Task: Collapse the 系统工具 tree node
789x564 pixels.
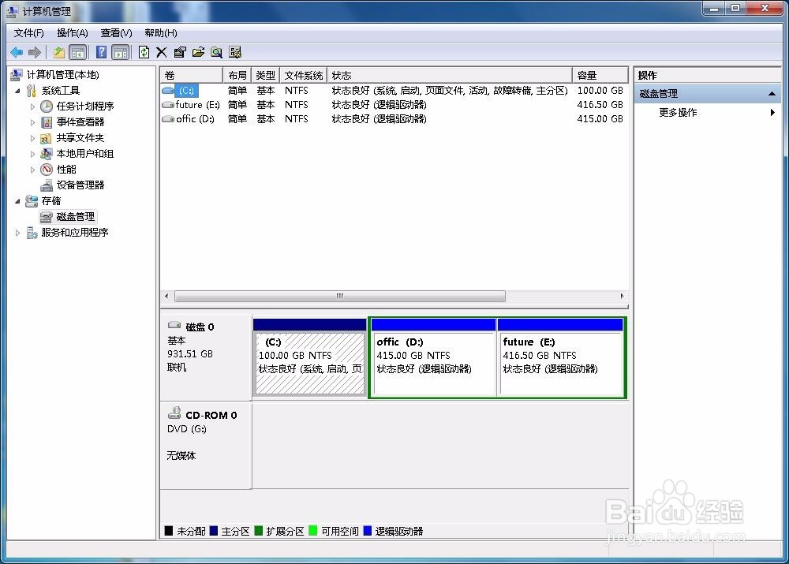Action: [x=17, y=91]
